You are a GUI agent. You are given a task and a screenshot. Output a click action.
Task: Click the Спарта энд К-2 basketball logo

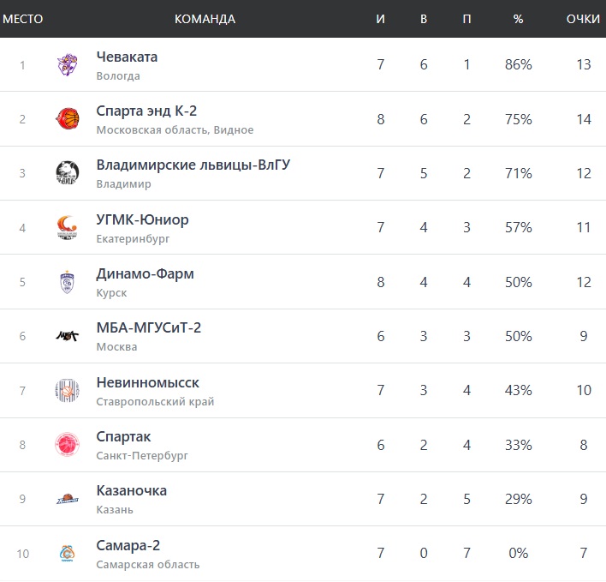[68, 119]
